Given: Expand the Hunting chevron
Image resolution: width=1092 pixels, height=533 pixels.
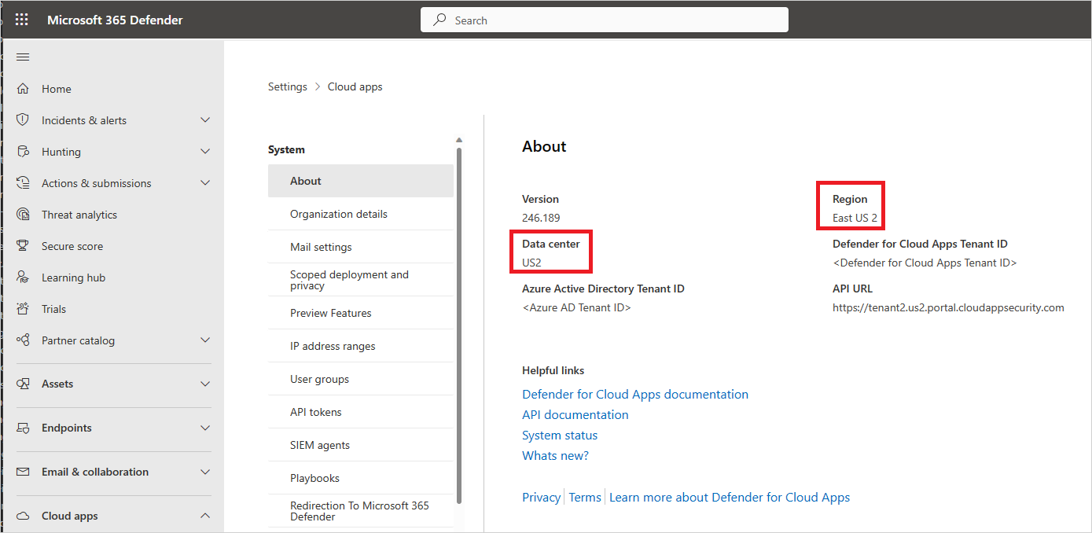Looking at the screenshot, I should coord(205,152).
